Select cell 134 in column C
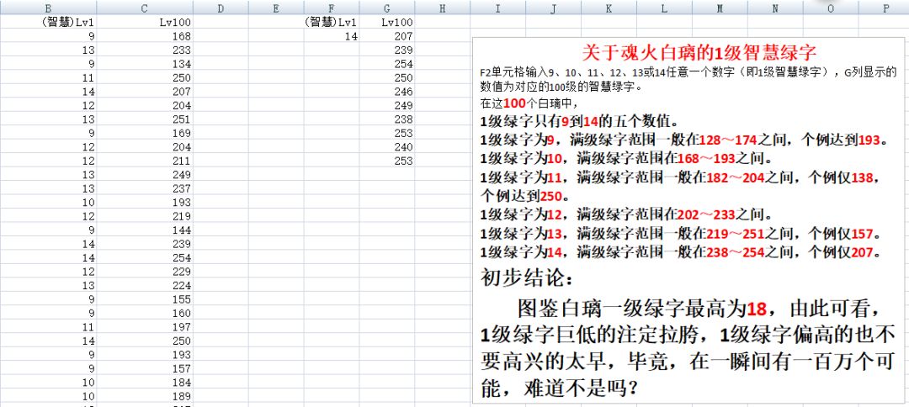This screenshot has height=407, width=909. point(145,64)
